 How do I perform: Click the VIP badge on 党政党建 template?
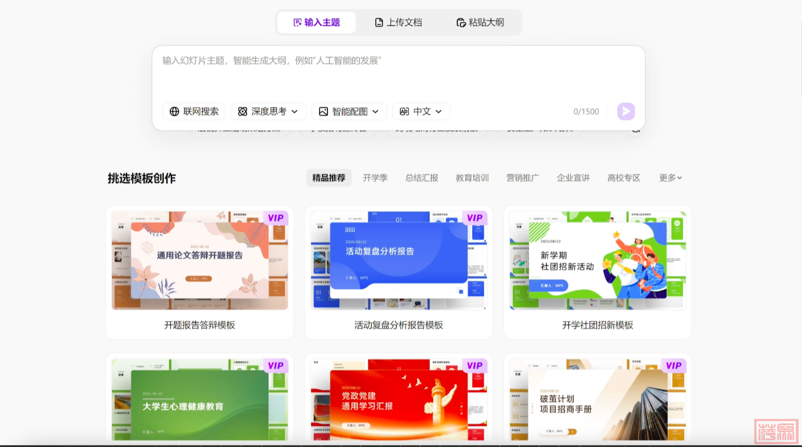(474, 366)
